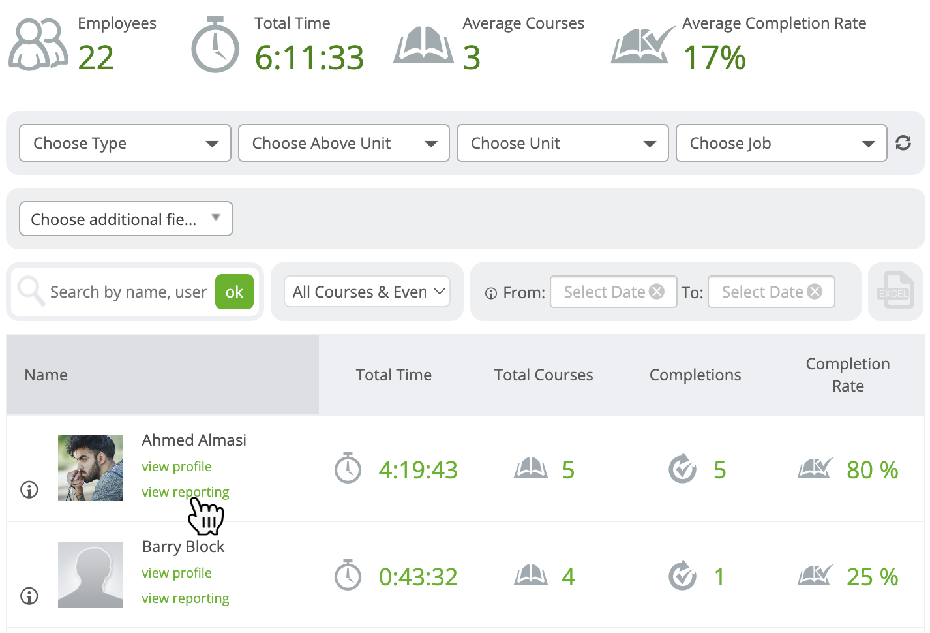Click the search magnifying glass icon
Viewport: 930px width, 633px height.
(x=31, y=292)
